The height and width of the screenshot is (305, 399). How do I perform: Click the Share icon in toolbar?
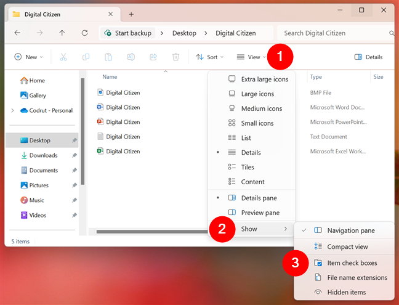tap(153, 57)
